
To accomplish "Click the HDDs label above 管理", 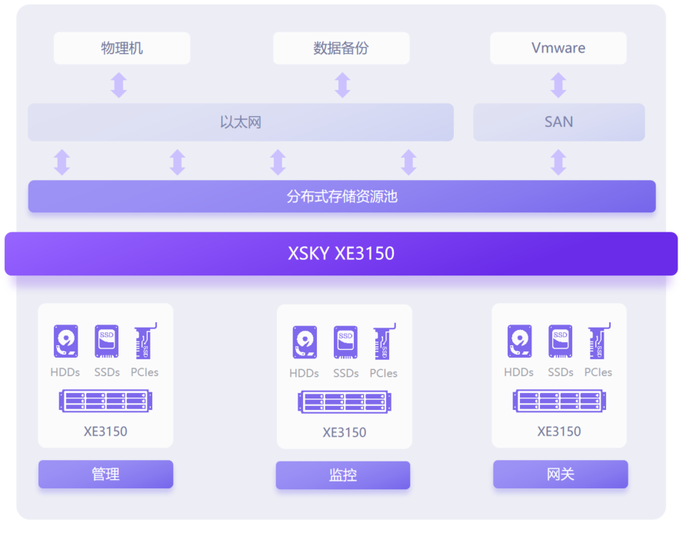I will click(x=65, y=372).
